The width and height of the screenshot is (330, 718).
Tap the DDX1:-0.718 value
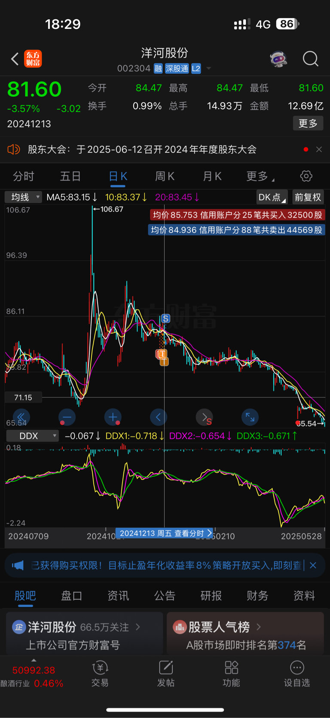(135, 436)
